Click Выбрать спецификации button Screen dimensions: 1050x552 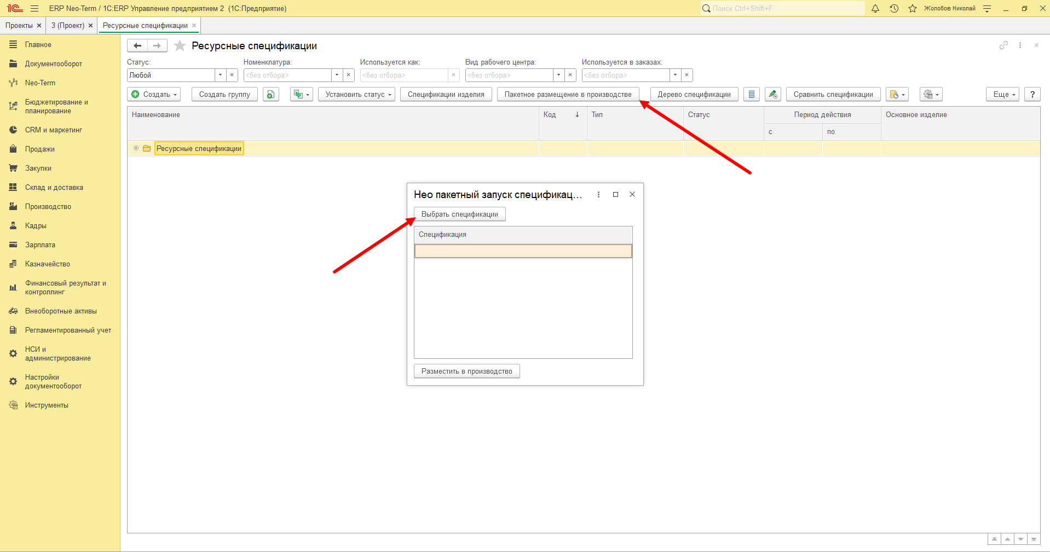pos(460,214)
